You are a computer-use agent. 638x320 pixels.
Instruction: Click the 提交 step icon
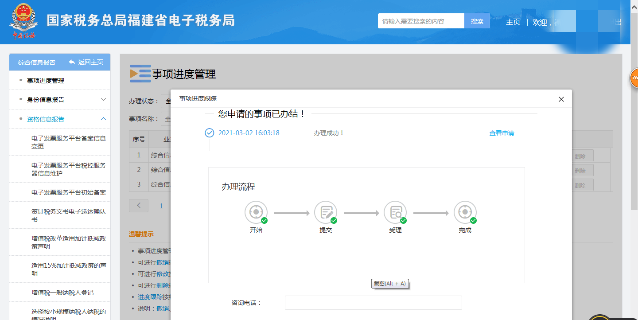(326, 212)
